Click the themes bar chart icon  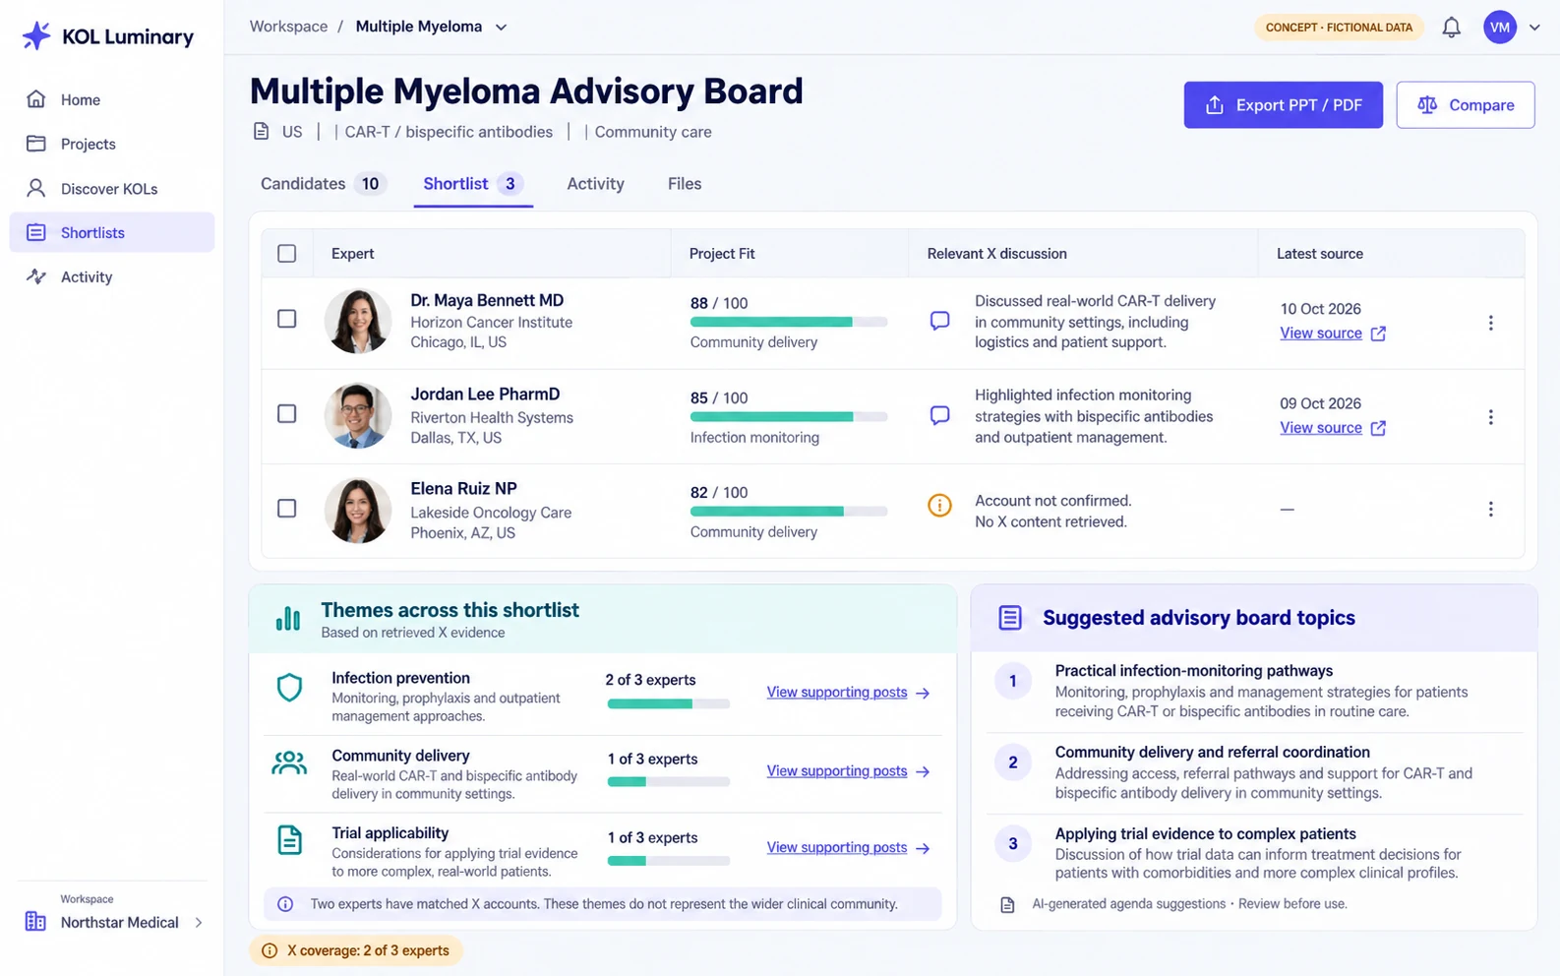click(288, 618)
